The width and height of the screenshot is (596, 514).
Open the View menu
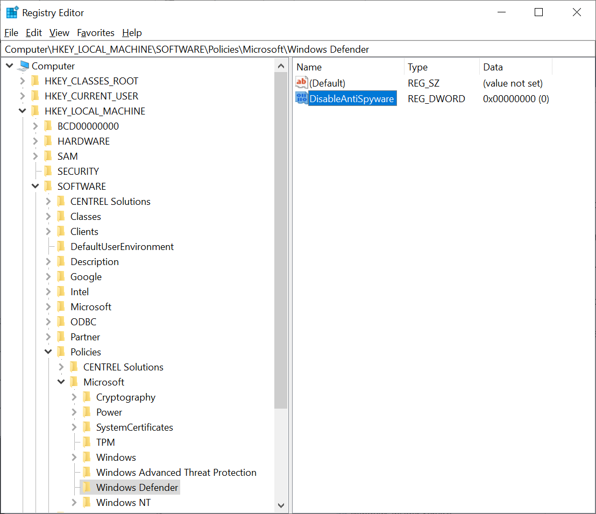pos(59,33)
